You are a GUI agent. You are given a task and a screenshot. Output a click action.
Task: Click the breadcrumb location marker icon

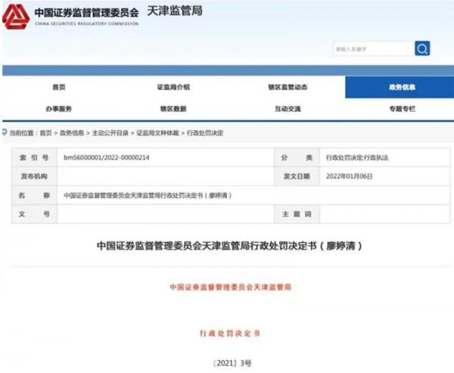pos(5,132)
